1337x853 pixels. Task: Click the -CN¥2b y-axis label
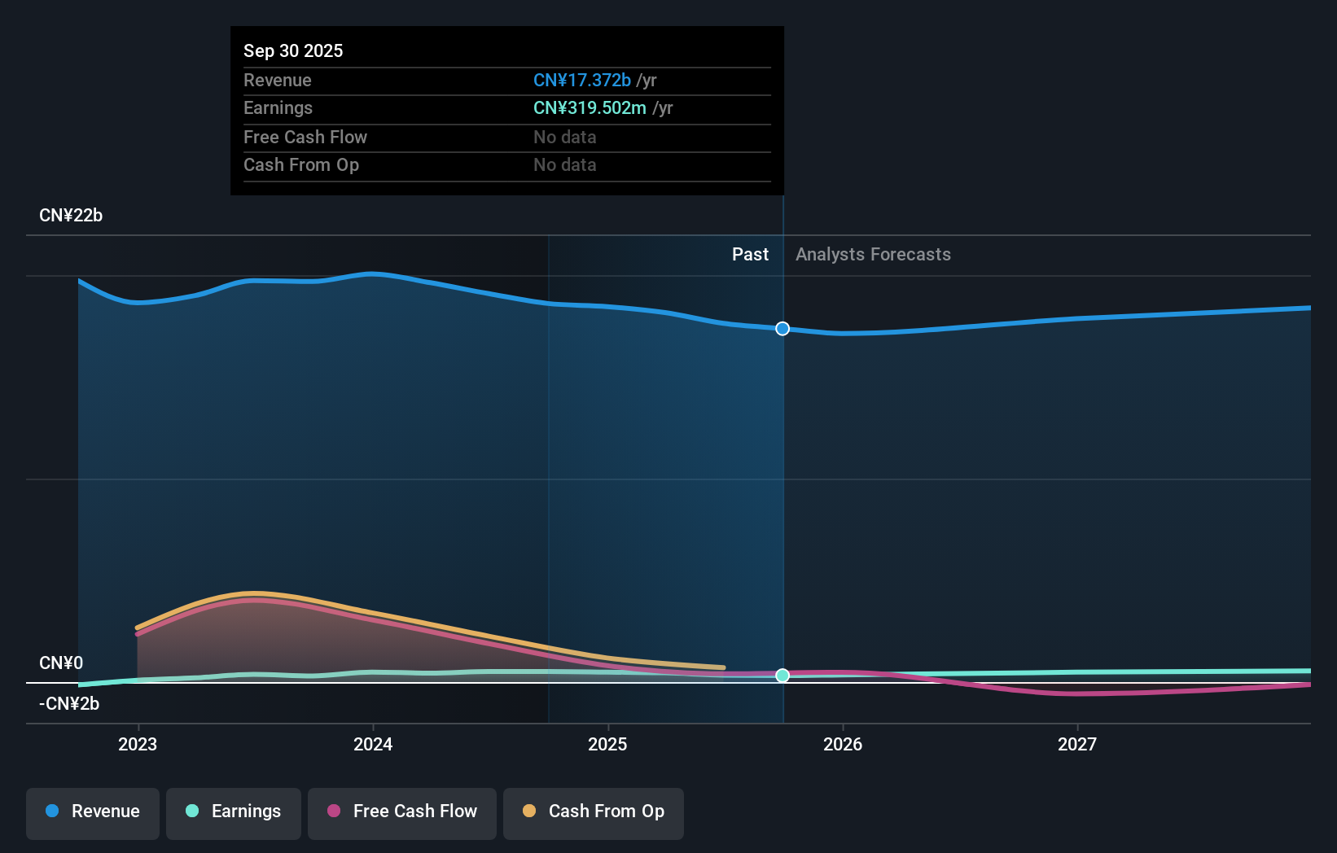69,704
